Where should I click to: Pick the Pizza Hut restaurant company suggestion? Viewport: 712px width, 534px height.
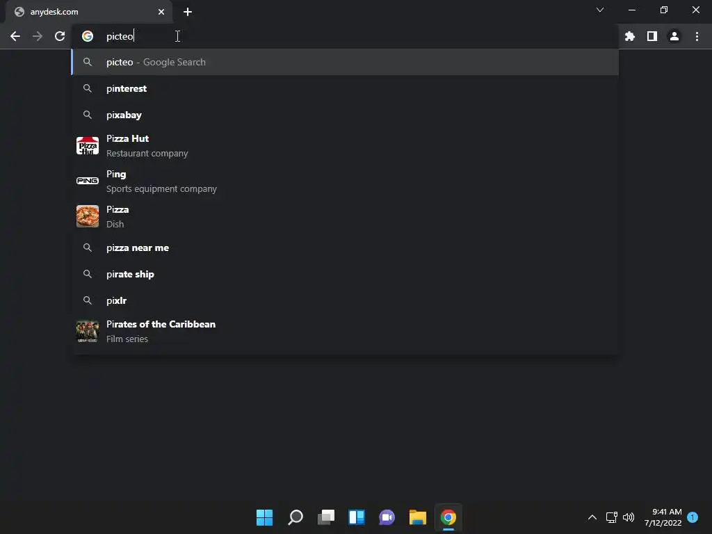tap(345, 146)
